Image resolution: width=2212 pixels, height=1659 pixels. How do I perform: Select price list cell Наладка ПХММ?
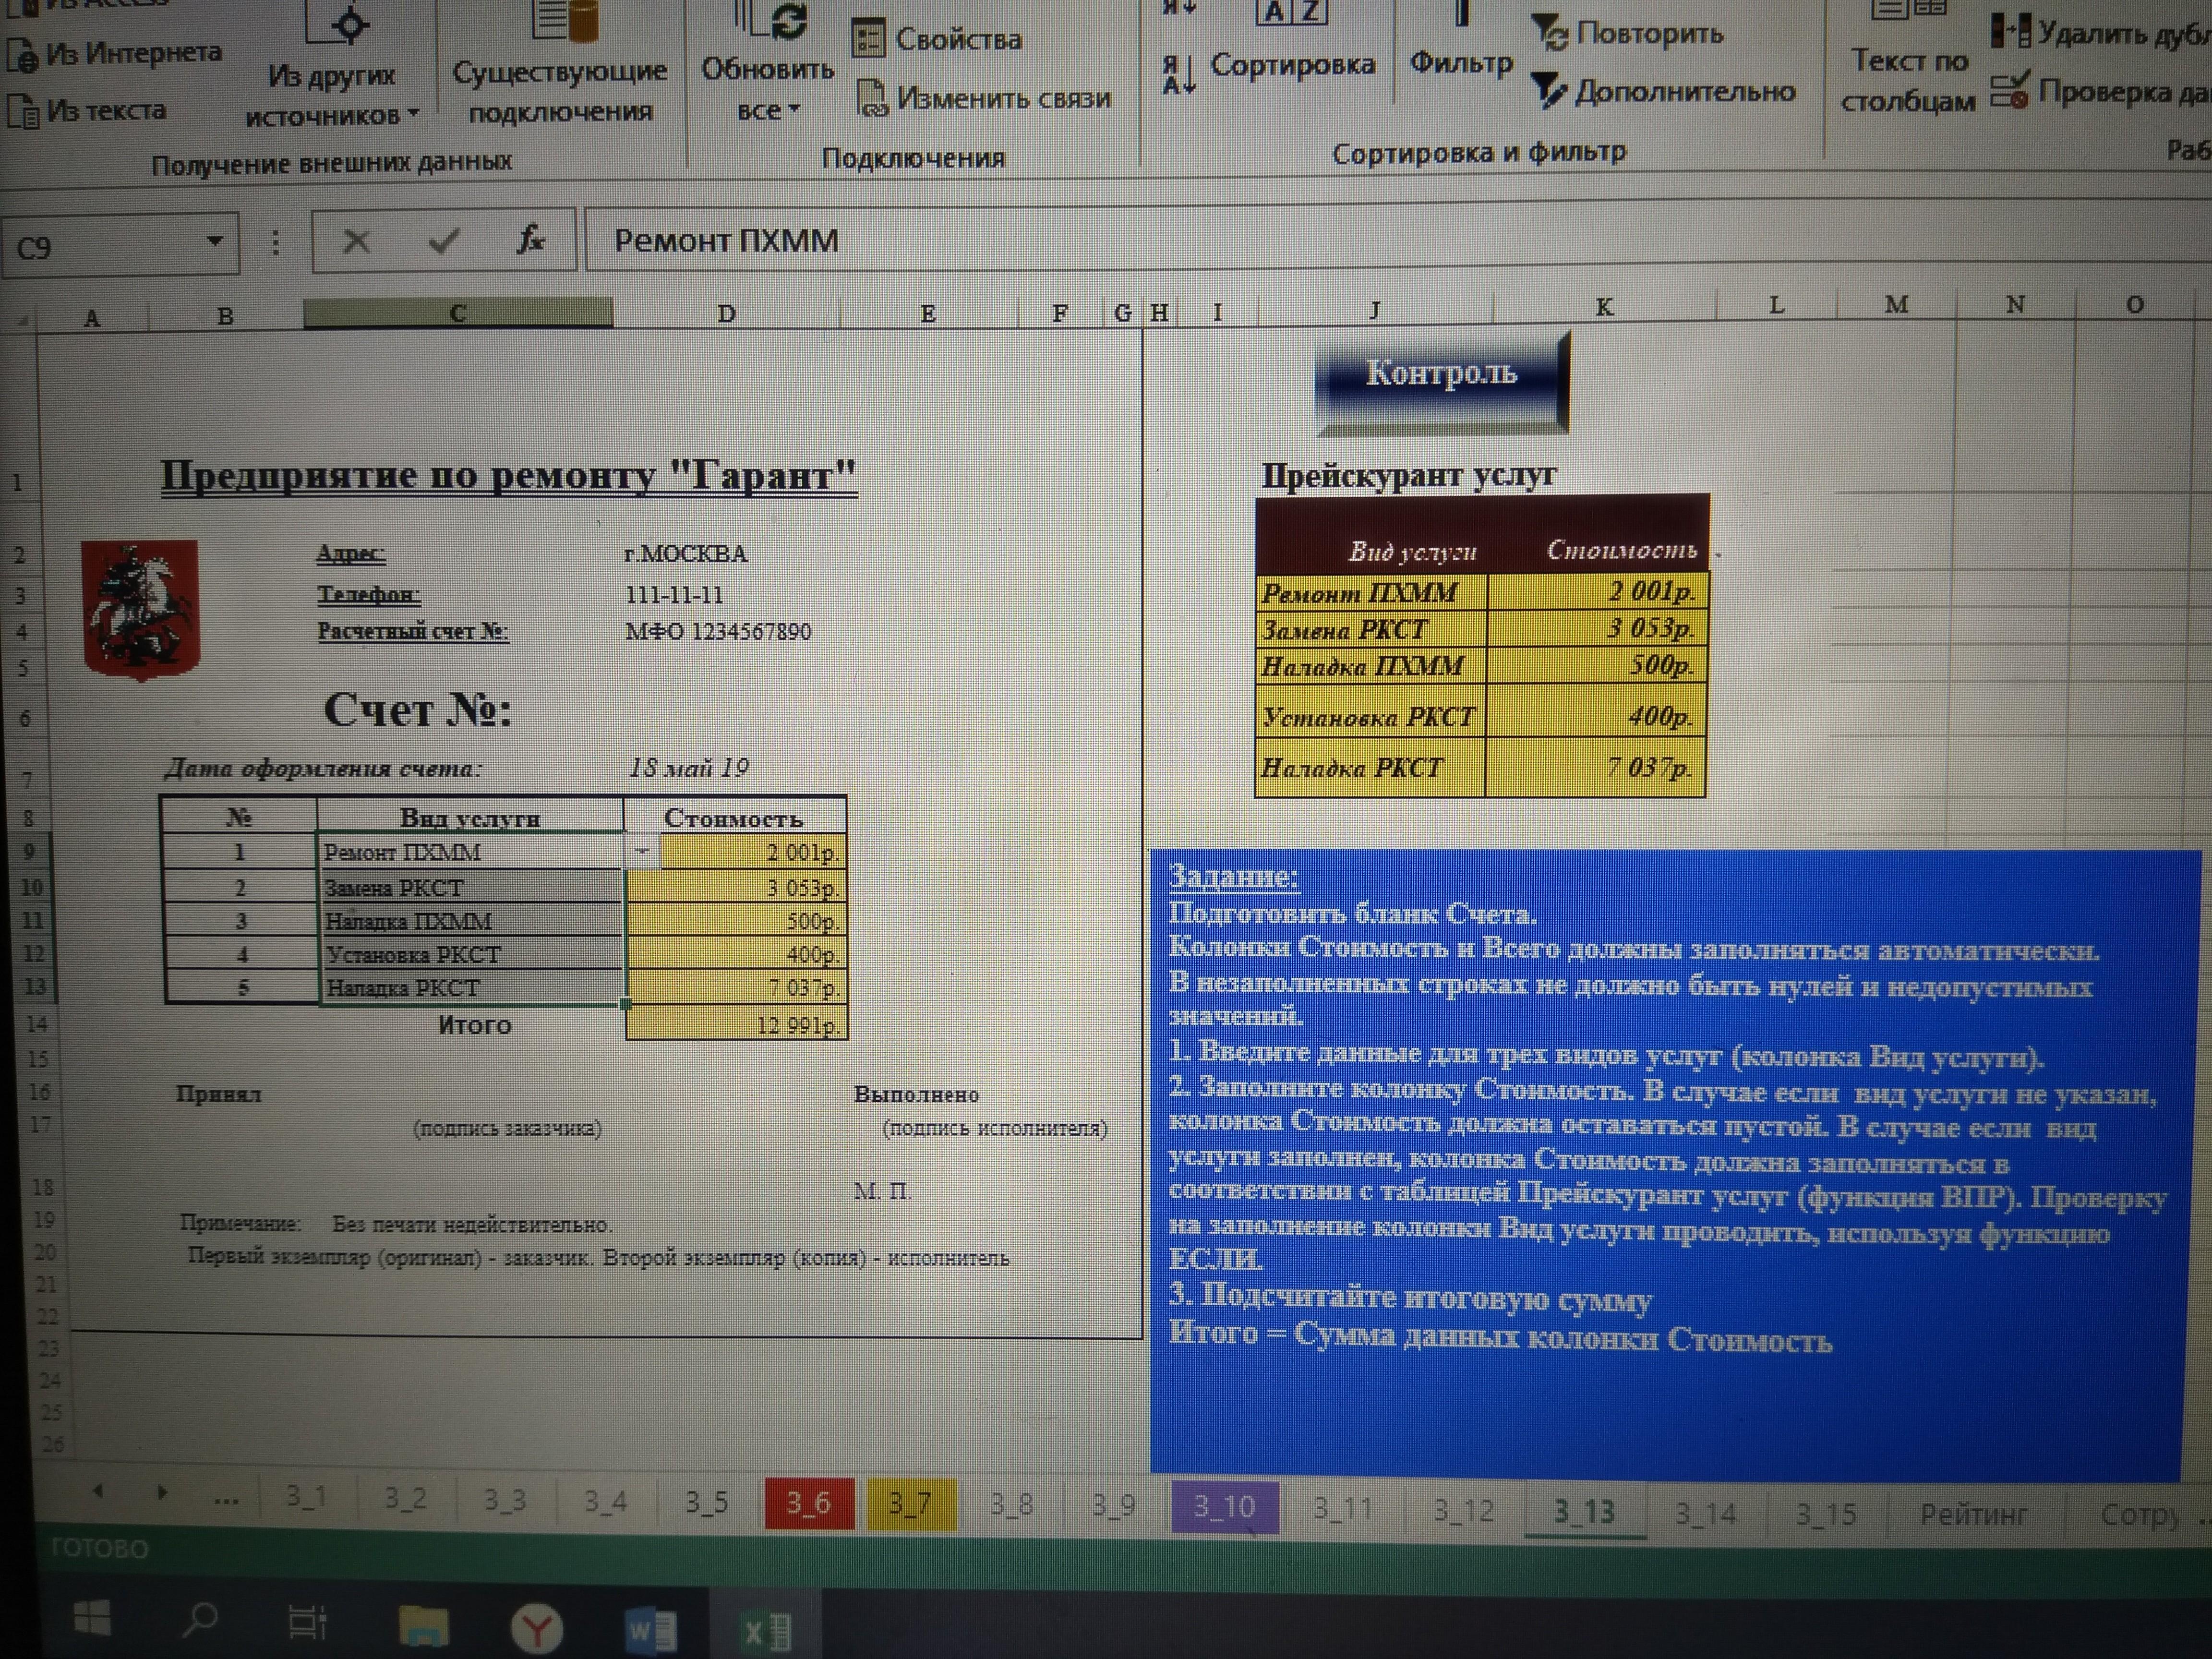coord(1371,666)
